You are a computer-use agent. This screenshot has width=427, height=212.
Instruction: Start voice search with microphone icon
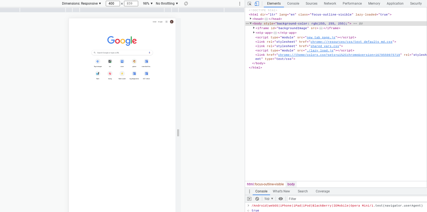point(149,53)
